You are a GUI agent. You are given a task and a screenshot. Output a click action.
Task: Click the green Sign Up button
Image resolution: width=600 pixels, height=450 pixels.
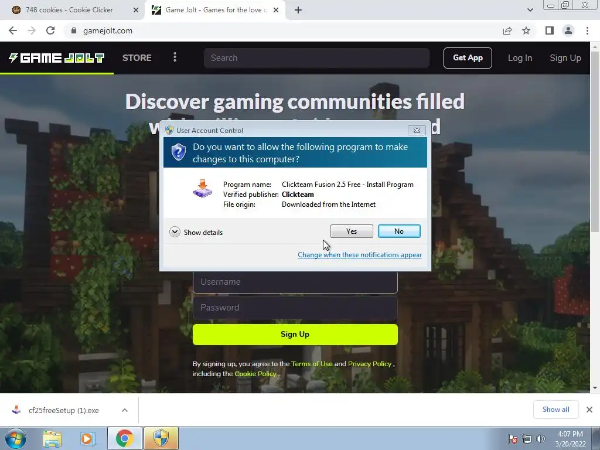coord(295,335)
